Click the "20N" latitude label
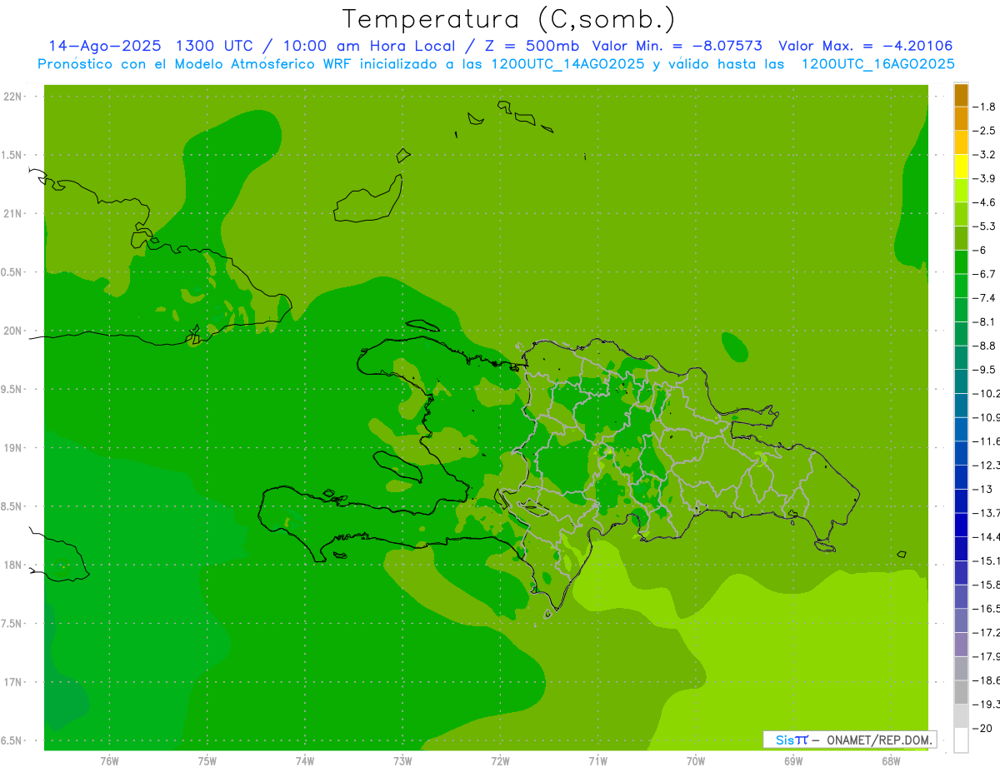Screen dimensions: 1000x772 pos(12,331)
